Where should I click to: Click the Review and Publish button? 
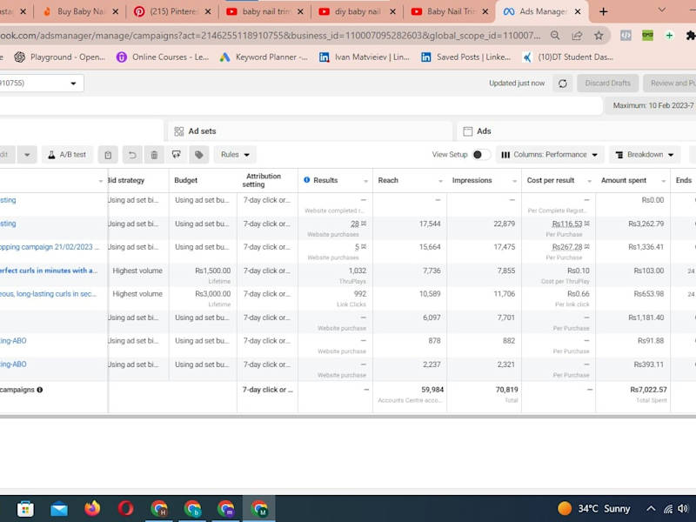click(x=669, y=84)
